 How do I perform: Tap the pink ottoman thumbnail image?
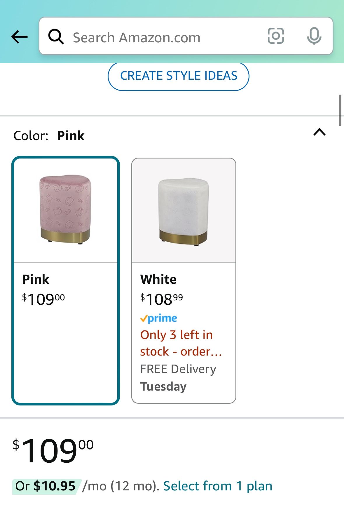click(66, 210)
